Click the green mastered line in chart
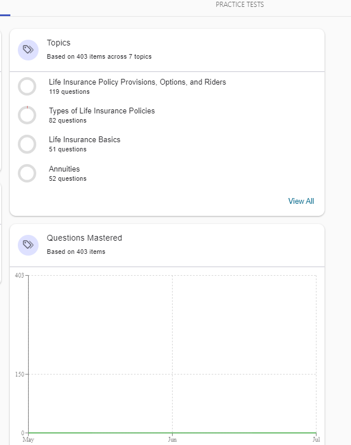351x445 pixels. point(173,432)
